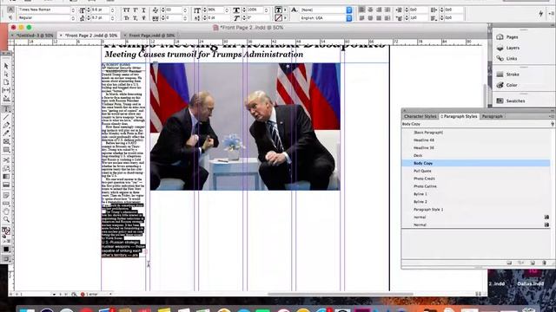Image resolution: width=556 pixels, height=312 pixels.
Task: Switch the screen mode at toolbox bottom
Action: tap(6, 259)
